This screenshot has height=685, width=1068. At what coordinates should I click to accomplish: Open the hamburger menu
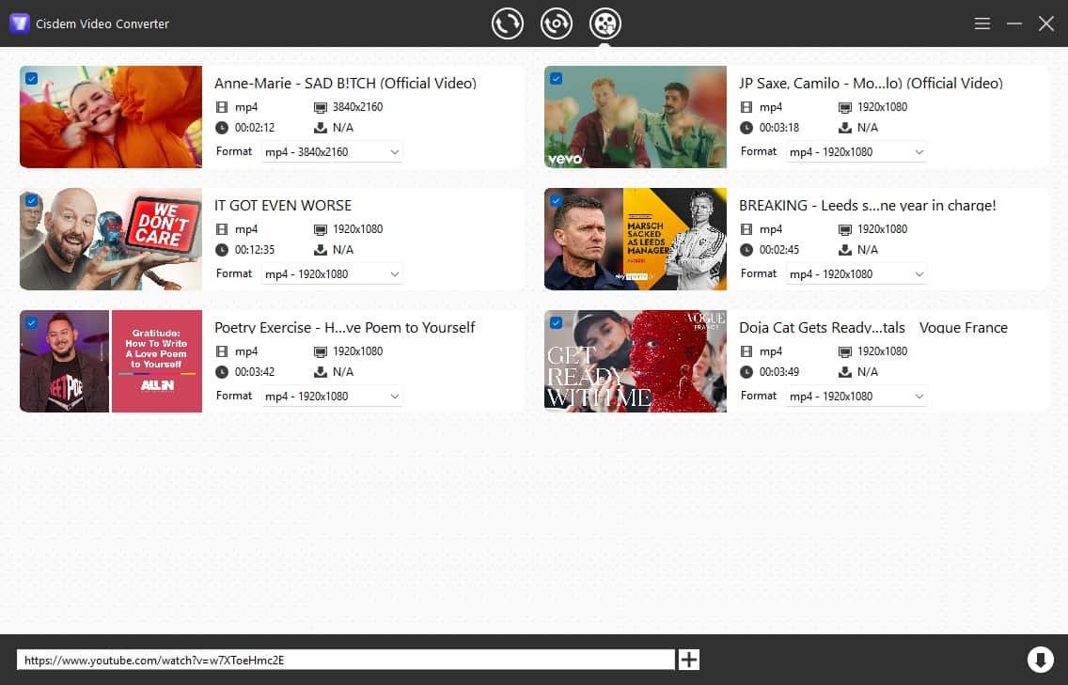(982, 23)
